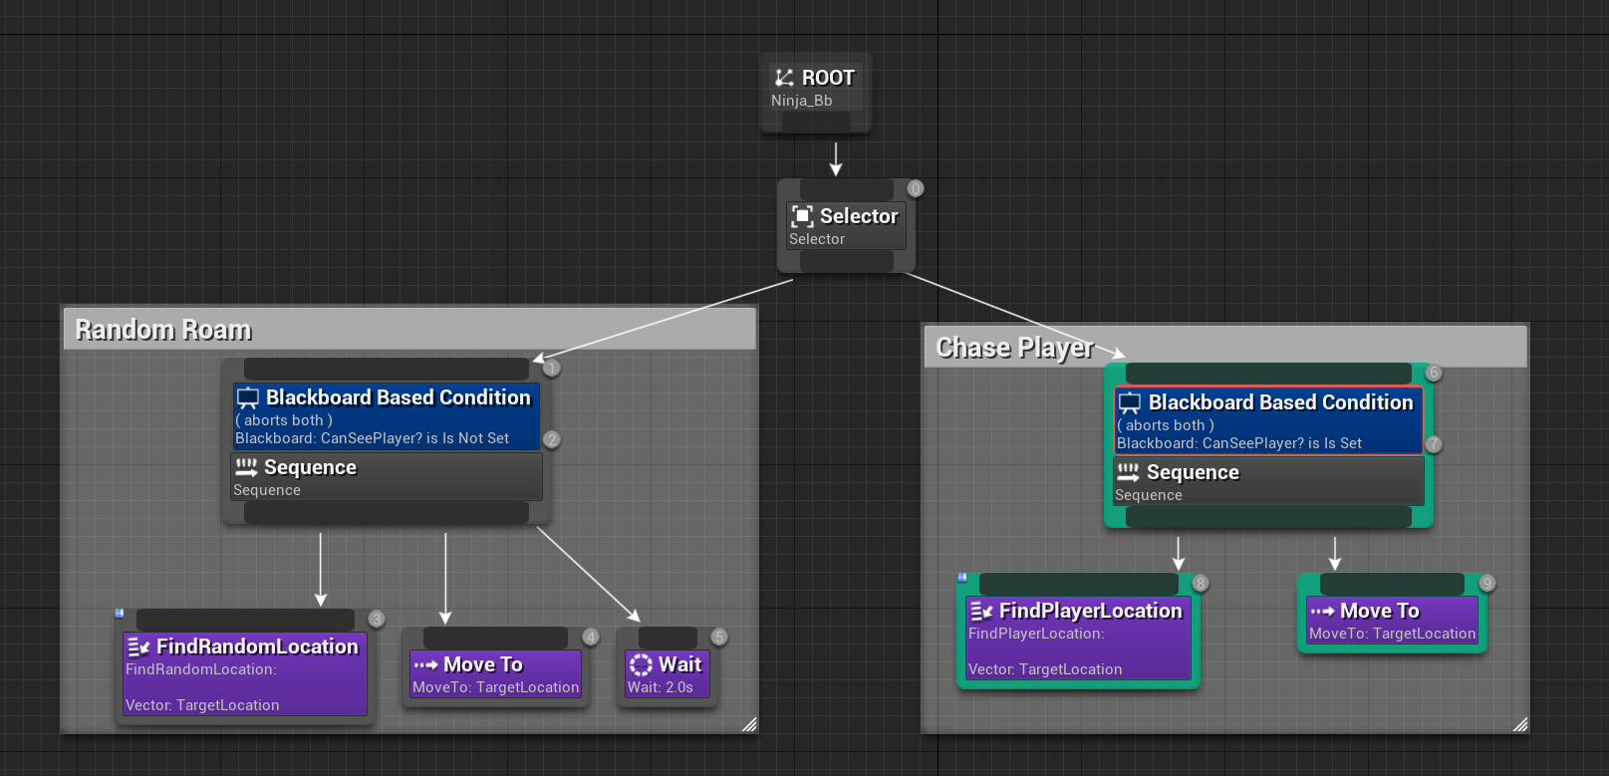Click the input pin of Move To node 9
The image size is (1609, 776).
(1392, 584)
